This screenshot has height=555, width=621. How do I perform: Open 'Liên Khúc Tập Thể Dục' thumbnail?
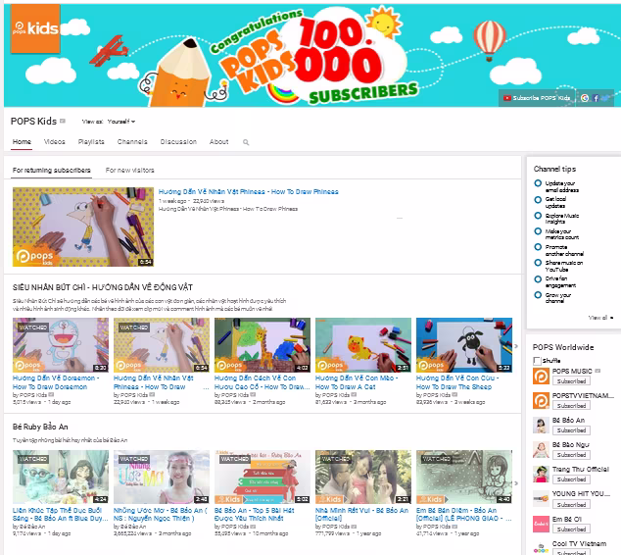coord(61,477)
